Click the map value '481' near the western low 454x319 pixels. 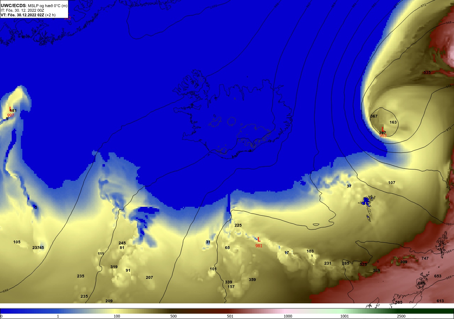click(13, 110)
